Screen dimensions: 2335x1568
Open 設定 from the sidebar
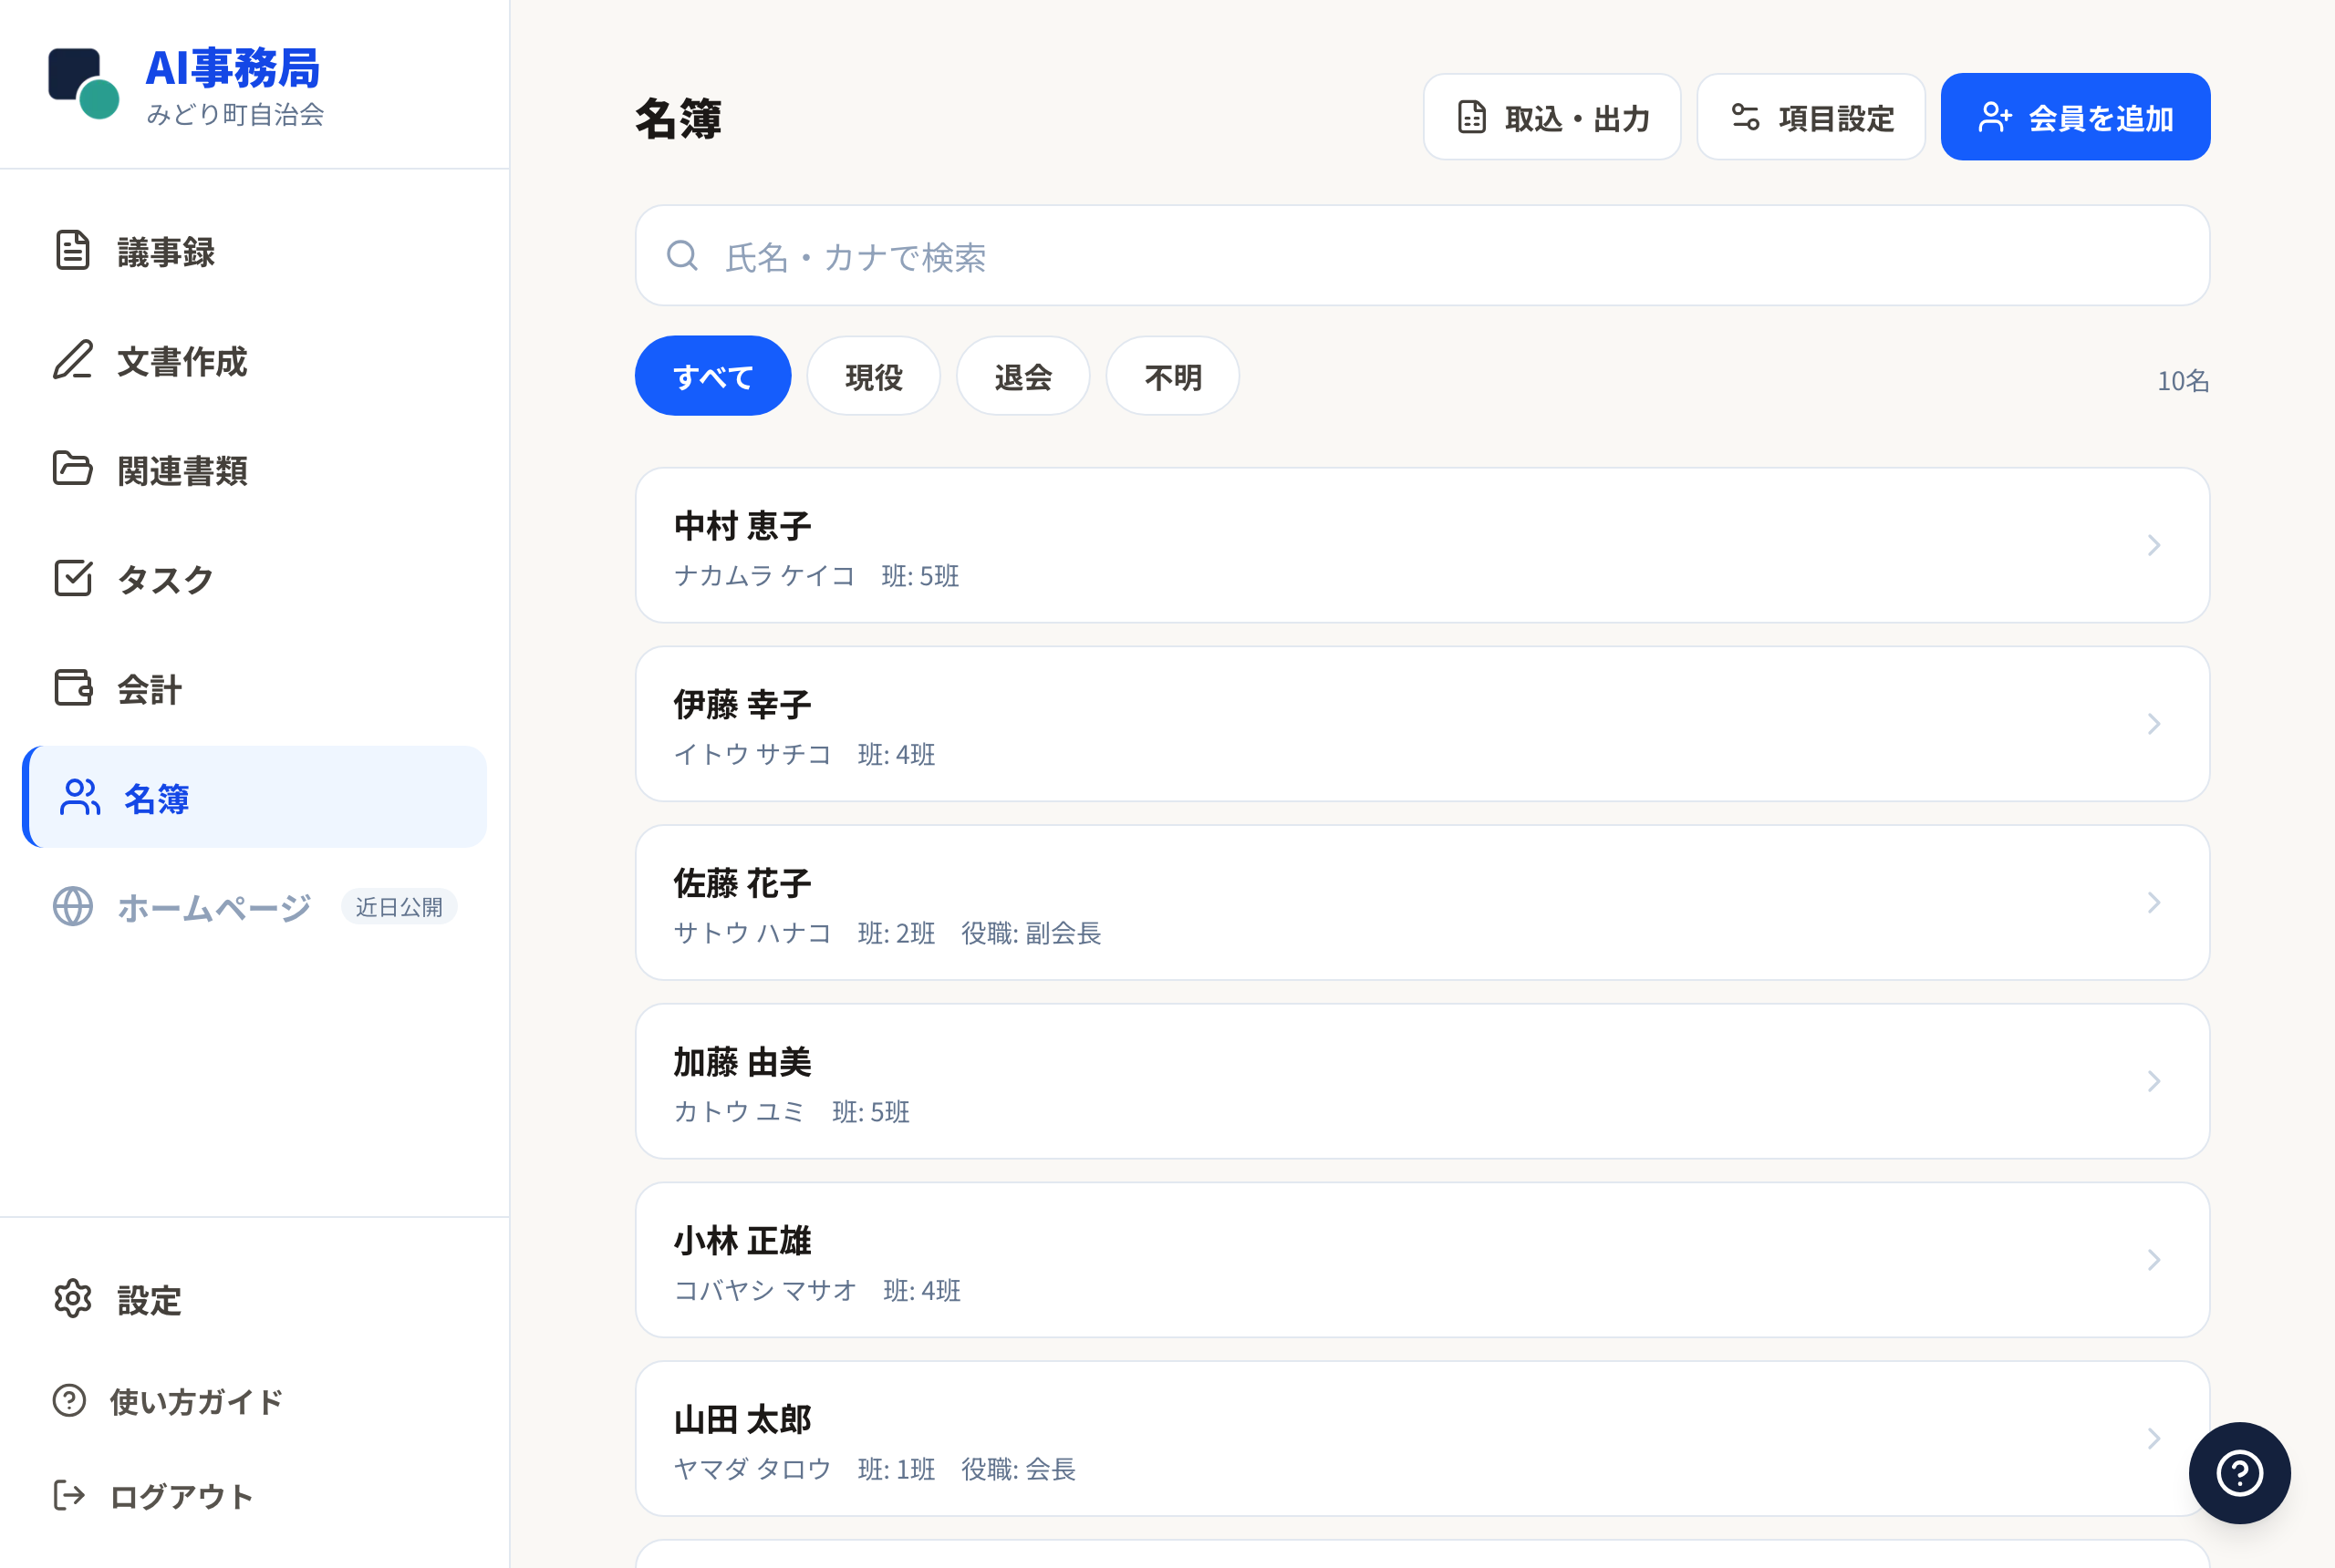pyautogui.click(x=254, y=1299)
